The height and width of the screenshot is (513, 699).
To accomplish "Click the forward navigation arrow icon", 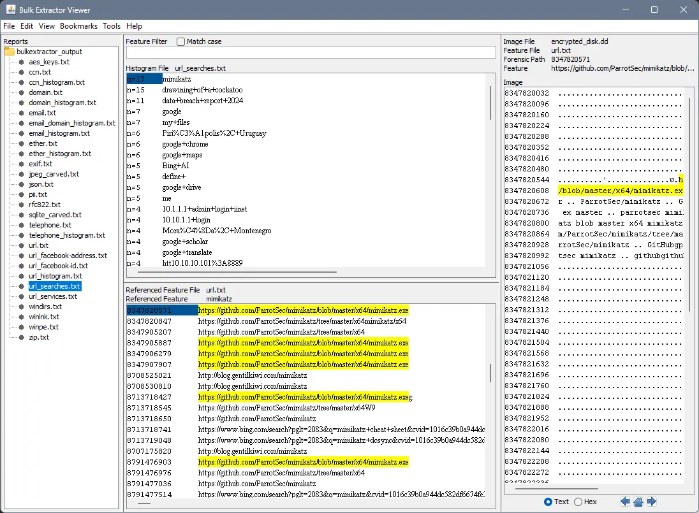I will pyautogui.click(x=652, y=502).
